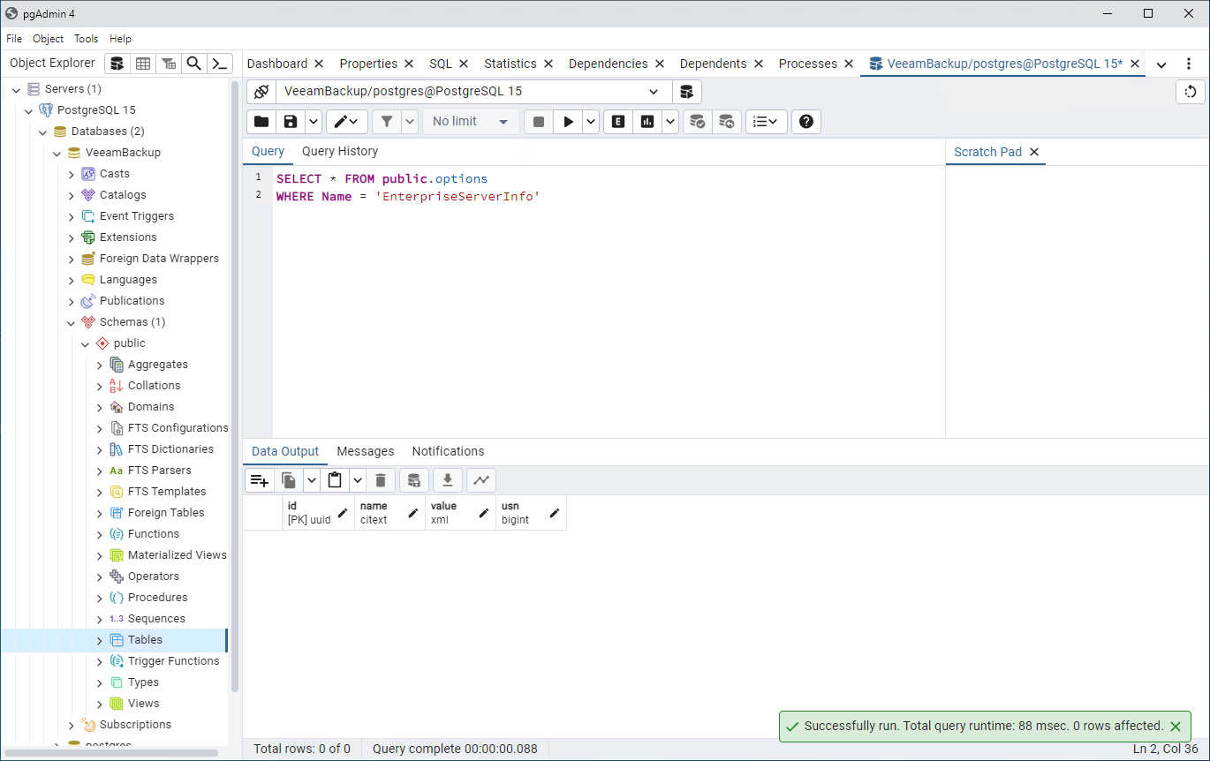Open the No limit rows dropdown

tap(471, 122)
